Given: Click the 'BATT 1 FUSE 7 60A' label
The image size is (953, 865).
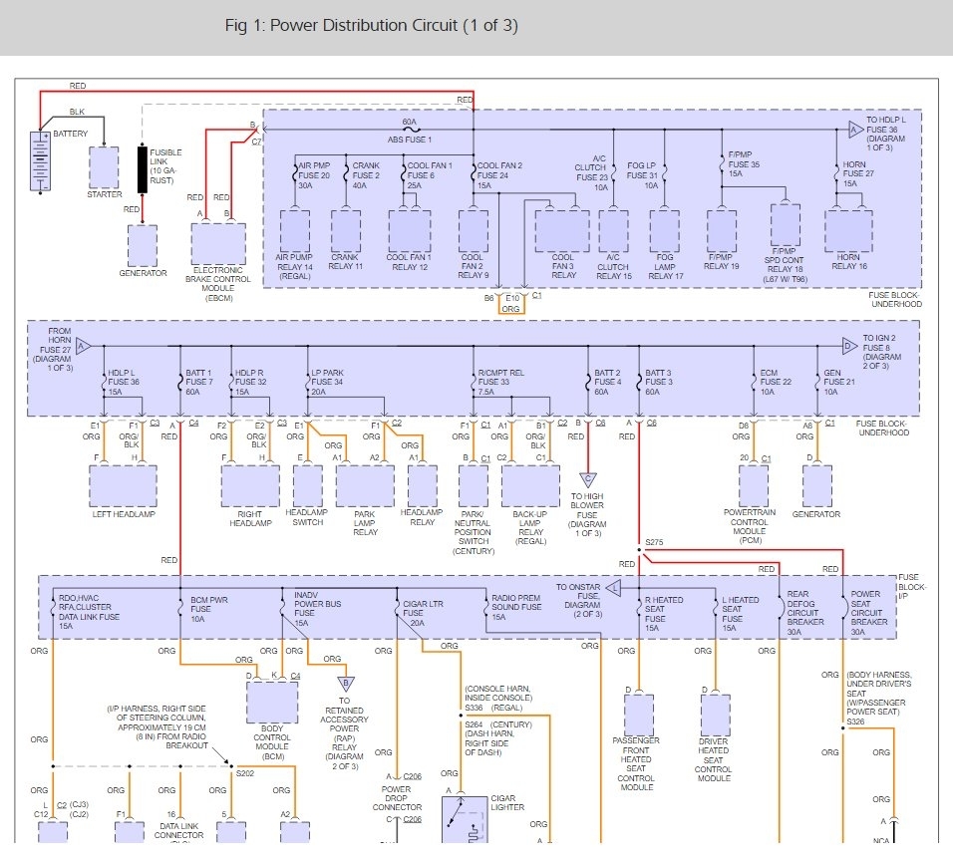Looking at the screenshot, I should [x=199, y=382].
